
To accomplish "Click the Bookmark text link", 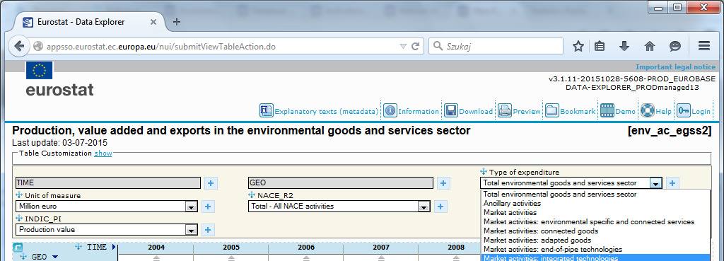I will [578, 111].
